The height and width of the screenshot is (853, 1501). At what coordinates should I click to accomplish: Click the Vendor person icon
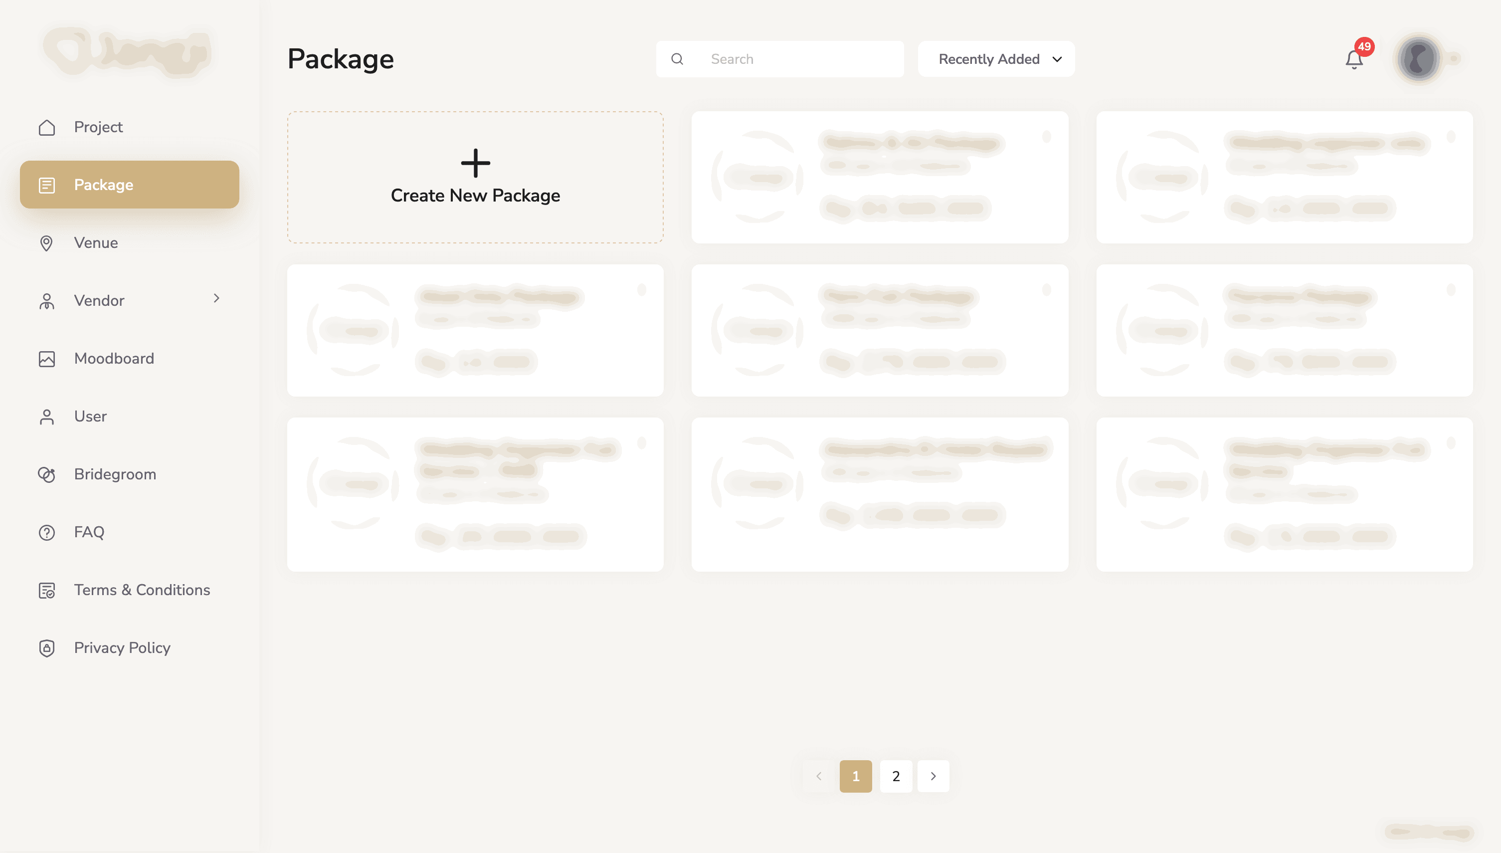point(47,301)
